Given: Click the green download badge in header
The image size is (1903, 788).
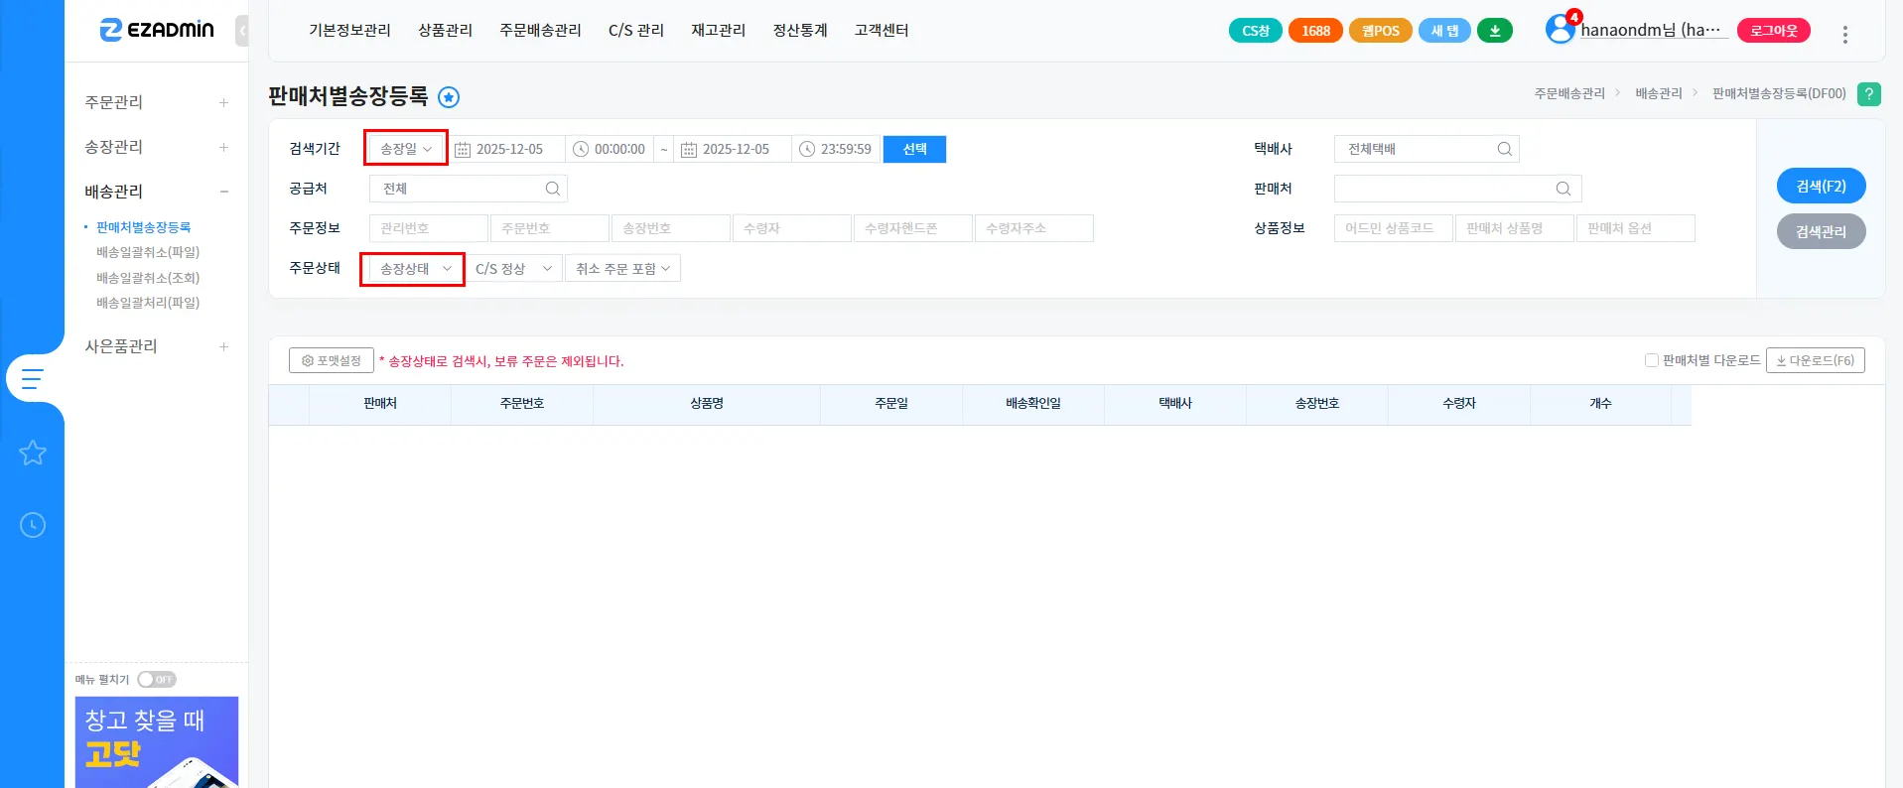Looking at the screenshot, I should (x=1495, y=31).
